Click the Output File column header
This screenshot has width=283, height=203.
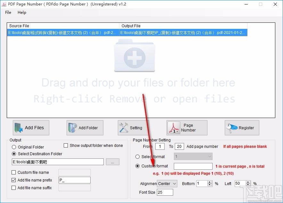tap(183, 26)
